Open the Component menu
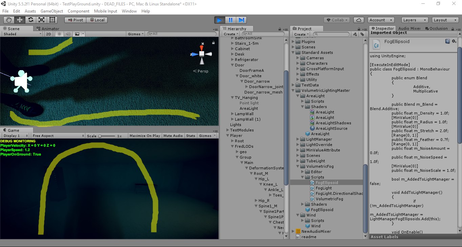Viewport: 462px width, 247px height. (x=79, y=11)
